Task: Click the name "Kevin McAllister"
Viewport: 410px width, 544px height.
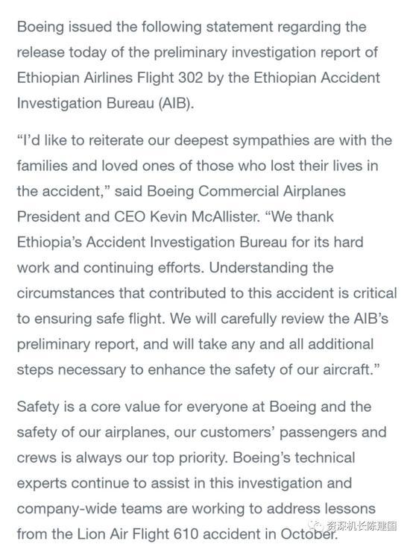Action: coord(205,217)
